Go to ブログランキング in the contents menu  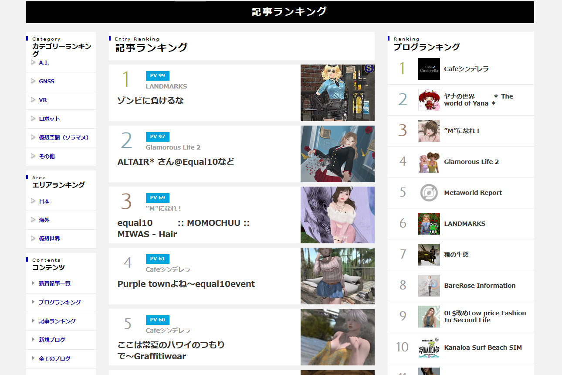tap(60, 302)
